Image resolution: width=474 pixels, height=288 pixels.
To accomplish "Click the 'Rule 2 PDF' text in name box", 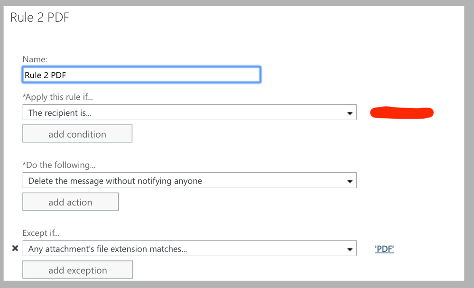I will [46, 75].
